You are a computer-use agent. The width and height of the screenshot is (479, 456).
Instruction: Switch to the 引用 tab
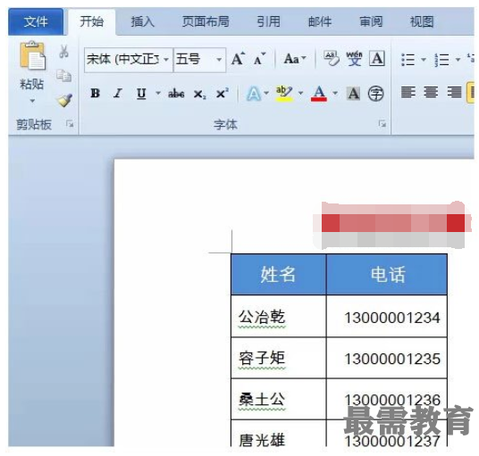268,21
